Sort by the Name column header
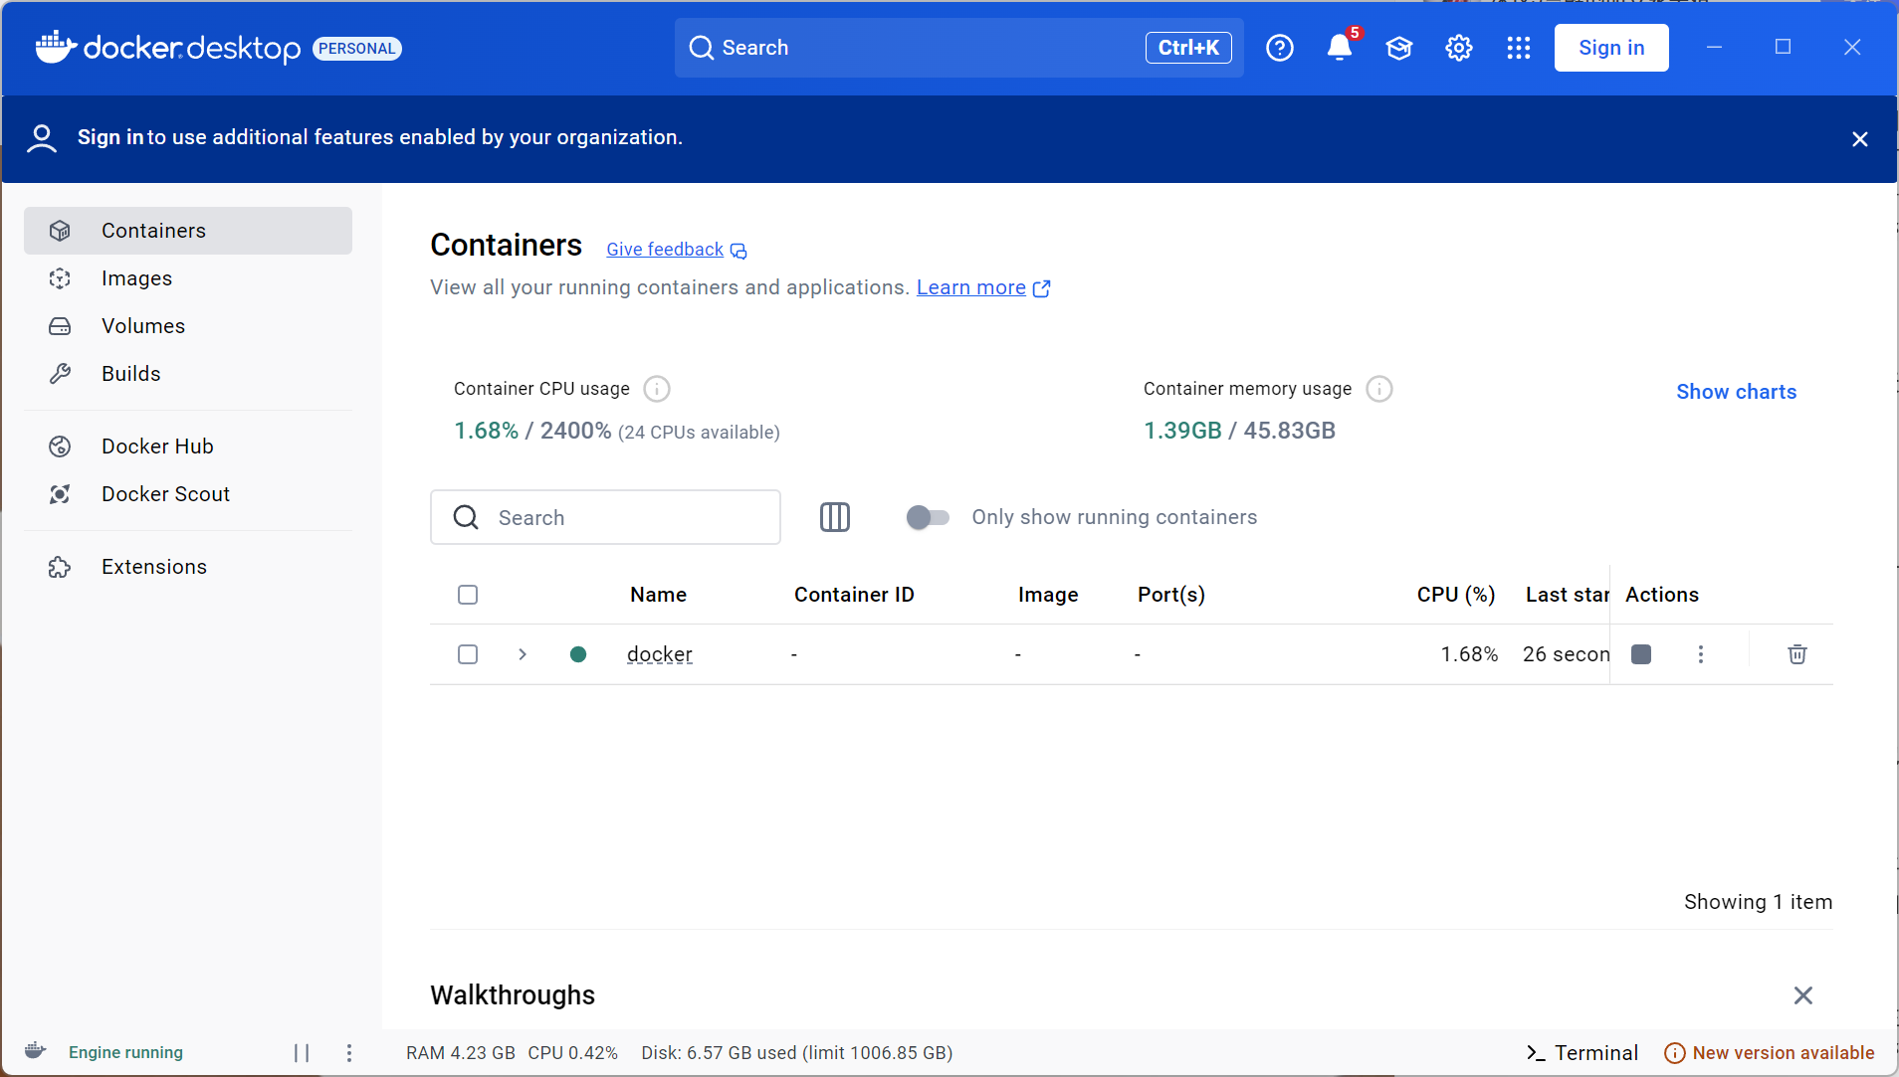Image resolution: width=1899 pixels, height=1077 pixels. 658,595
